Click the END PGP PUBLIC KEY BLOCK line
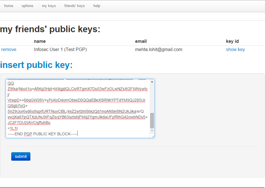 click(x=42, y=134)
